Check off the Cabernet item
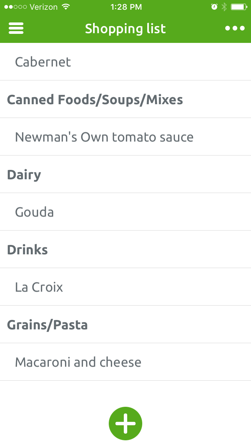 click(x=125, y=62)
